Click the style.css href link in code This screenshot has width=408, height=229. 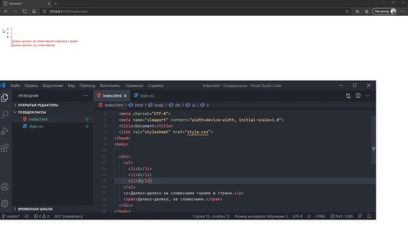tap(198, 132)
